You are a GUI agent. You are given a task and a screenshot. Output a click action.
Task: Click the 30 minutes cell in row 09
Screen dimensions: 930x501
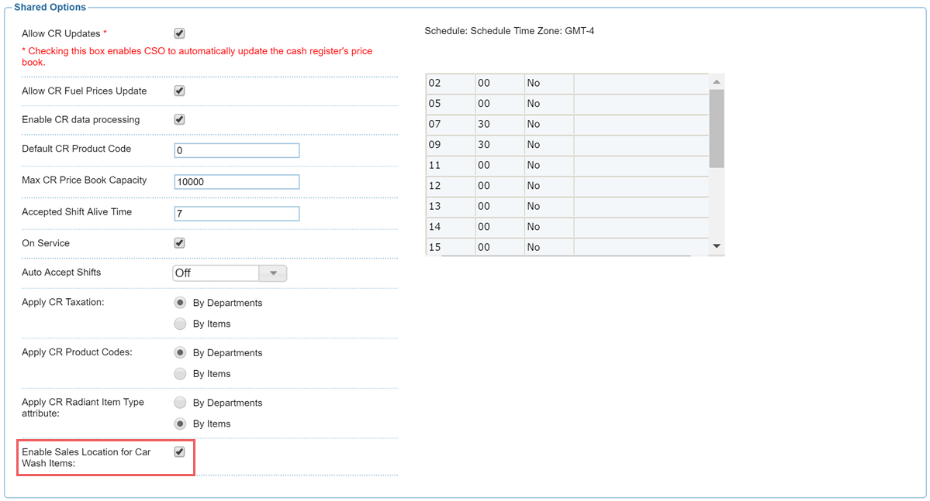pyautogui.click(x=500, y=145)
